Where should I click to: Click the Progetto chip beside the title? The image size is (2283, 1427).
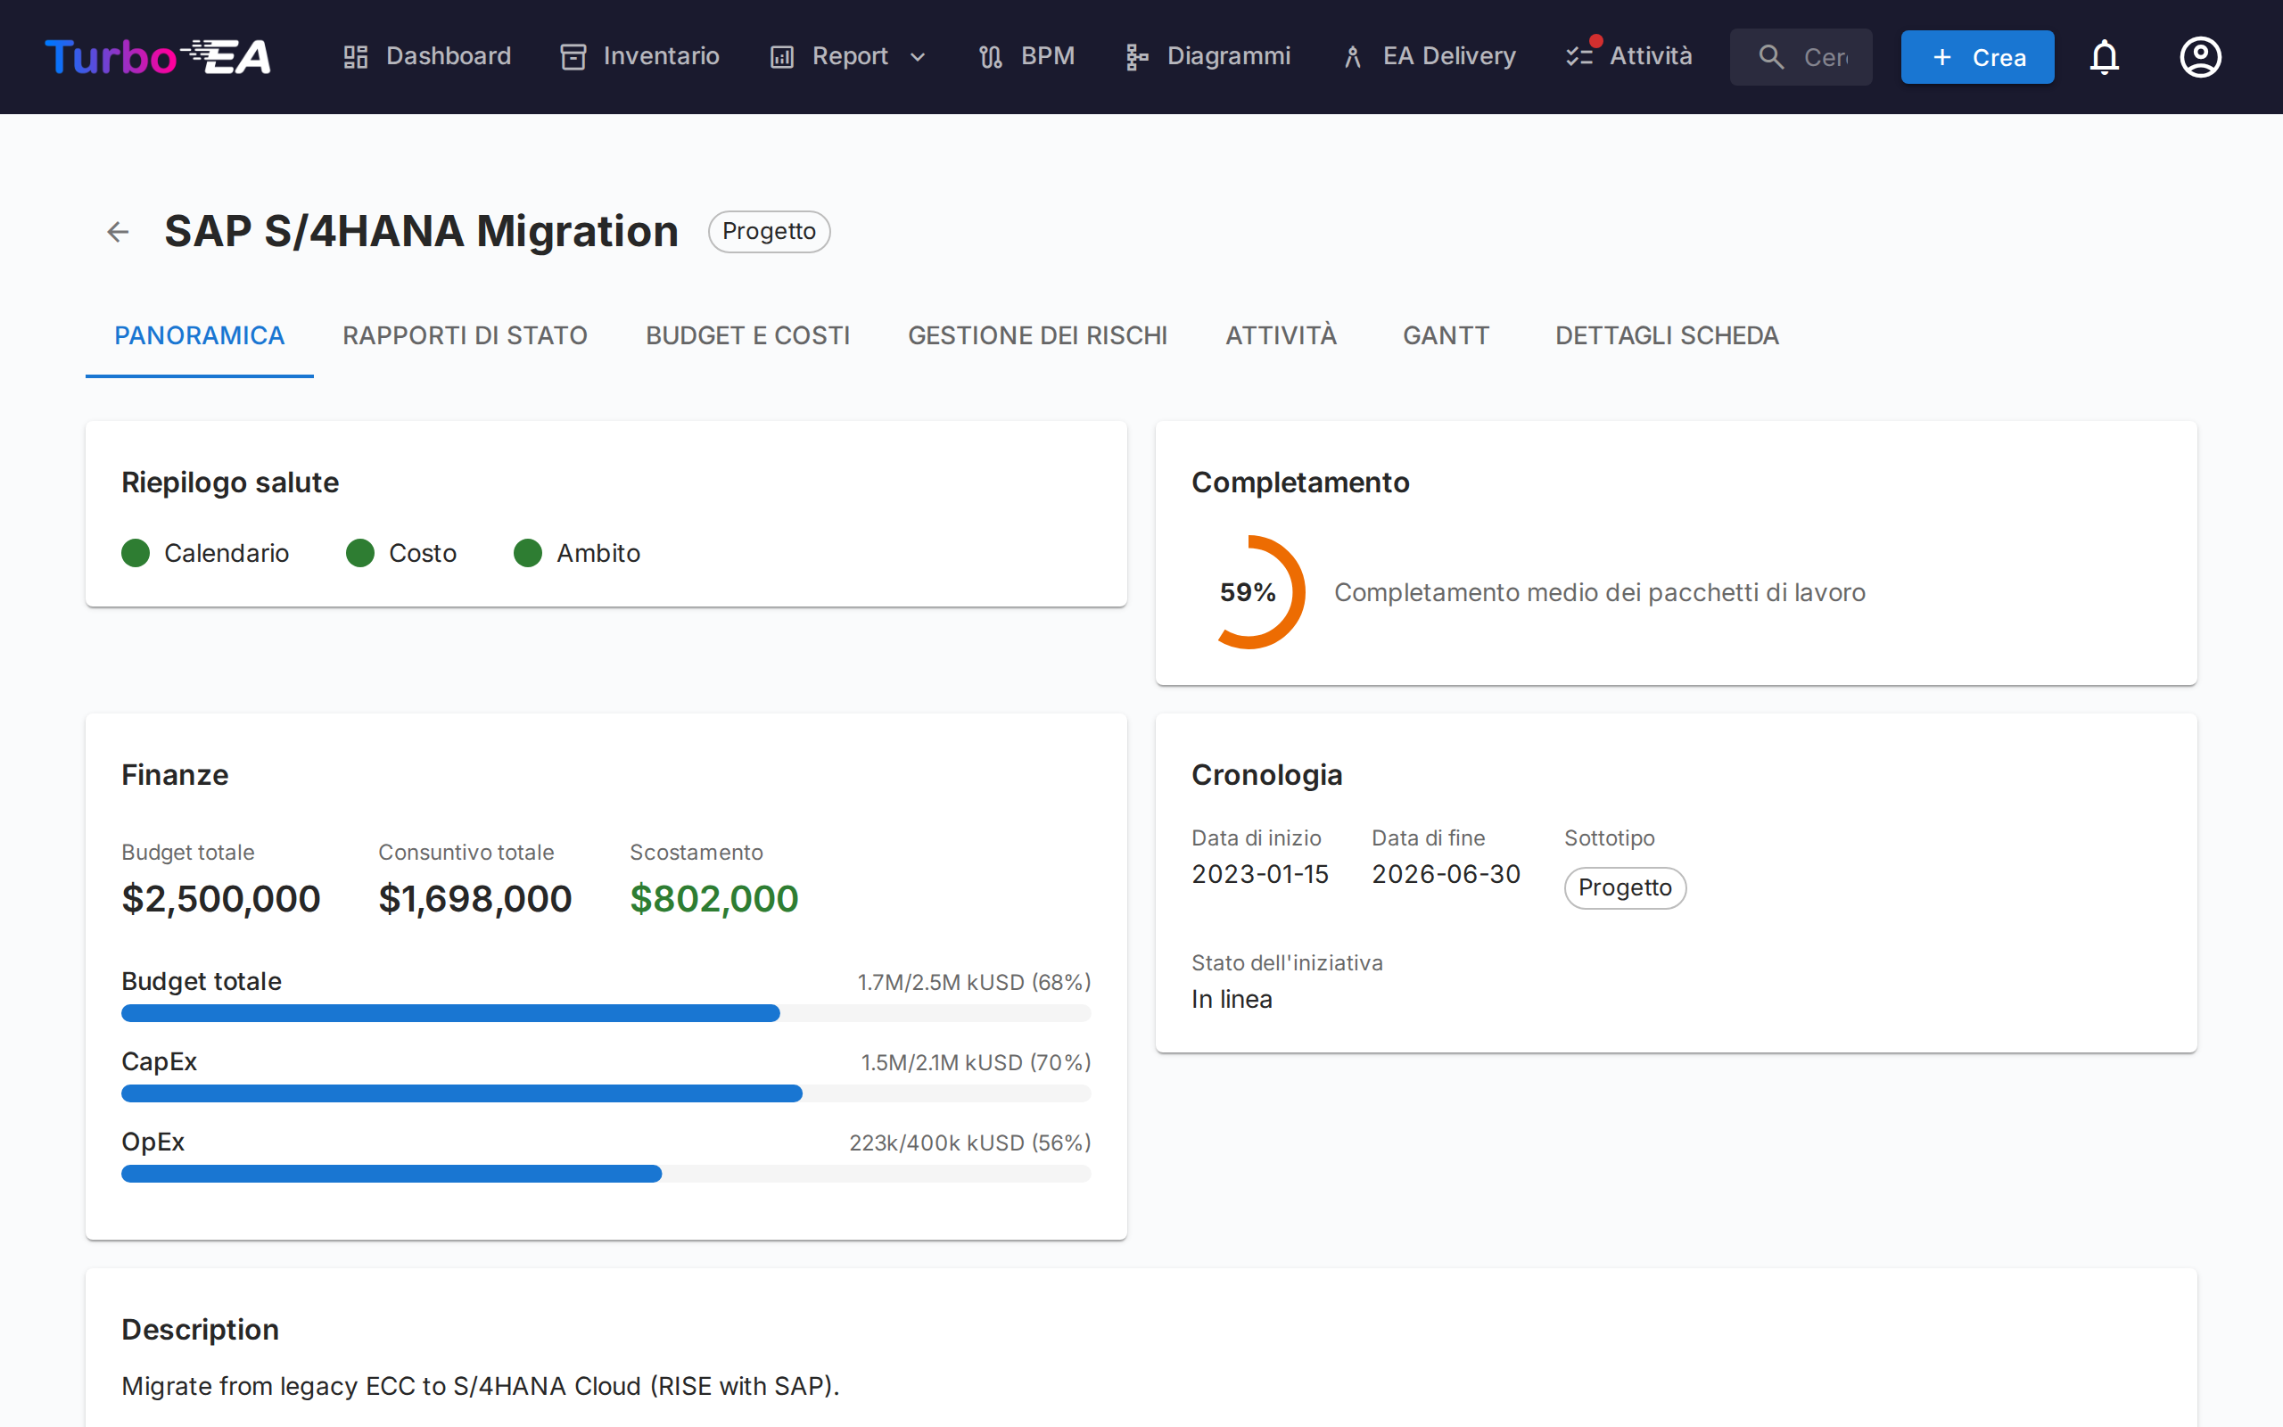[x=768, y=231]
